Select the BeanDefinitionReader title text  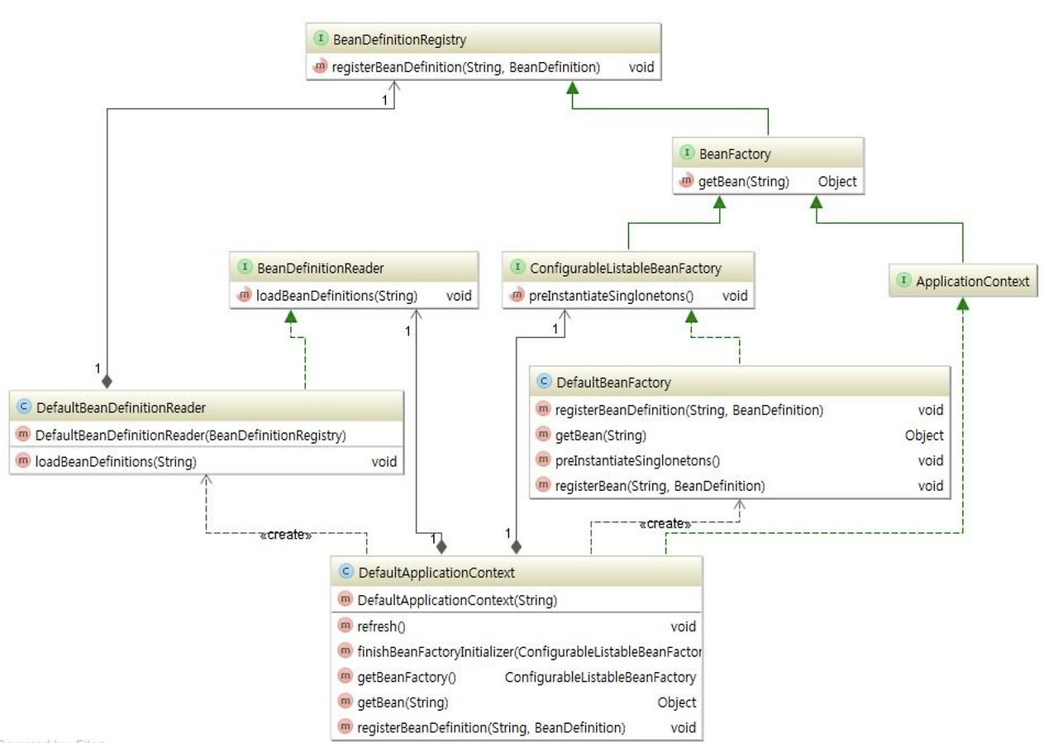tap(321, 269)
